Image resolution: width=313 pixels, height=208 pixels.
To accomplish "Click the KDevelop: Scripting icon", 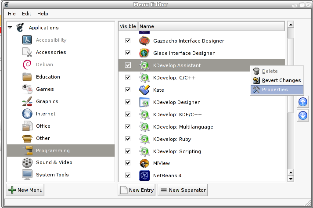I will pyautogui.click(x=144, y=151).
